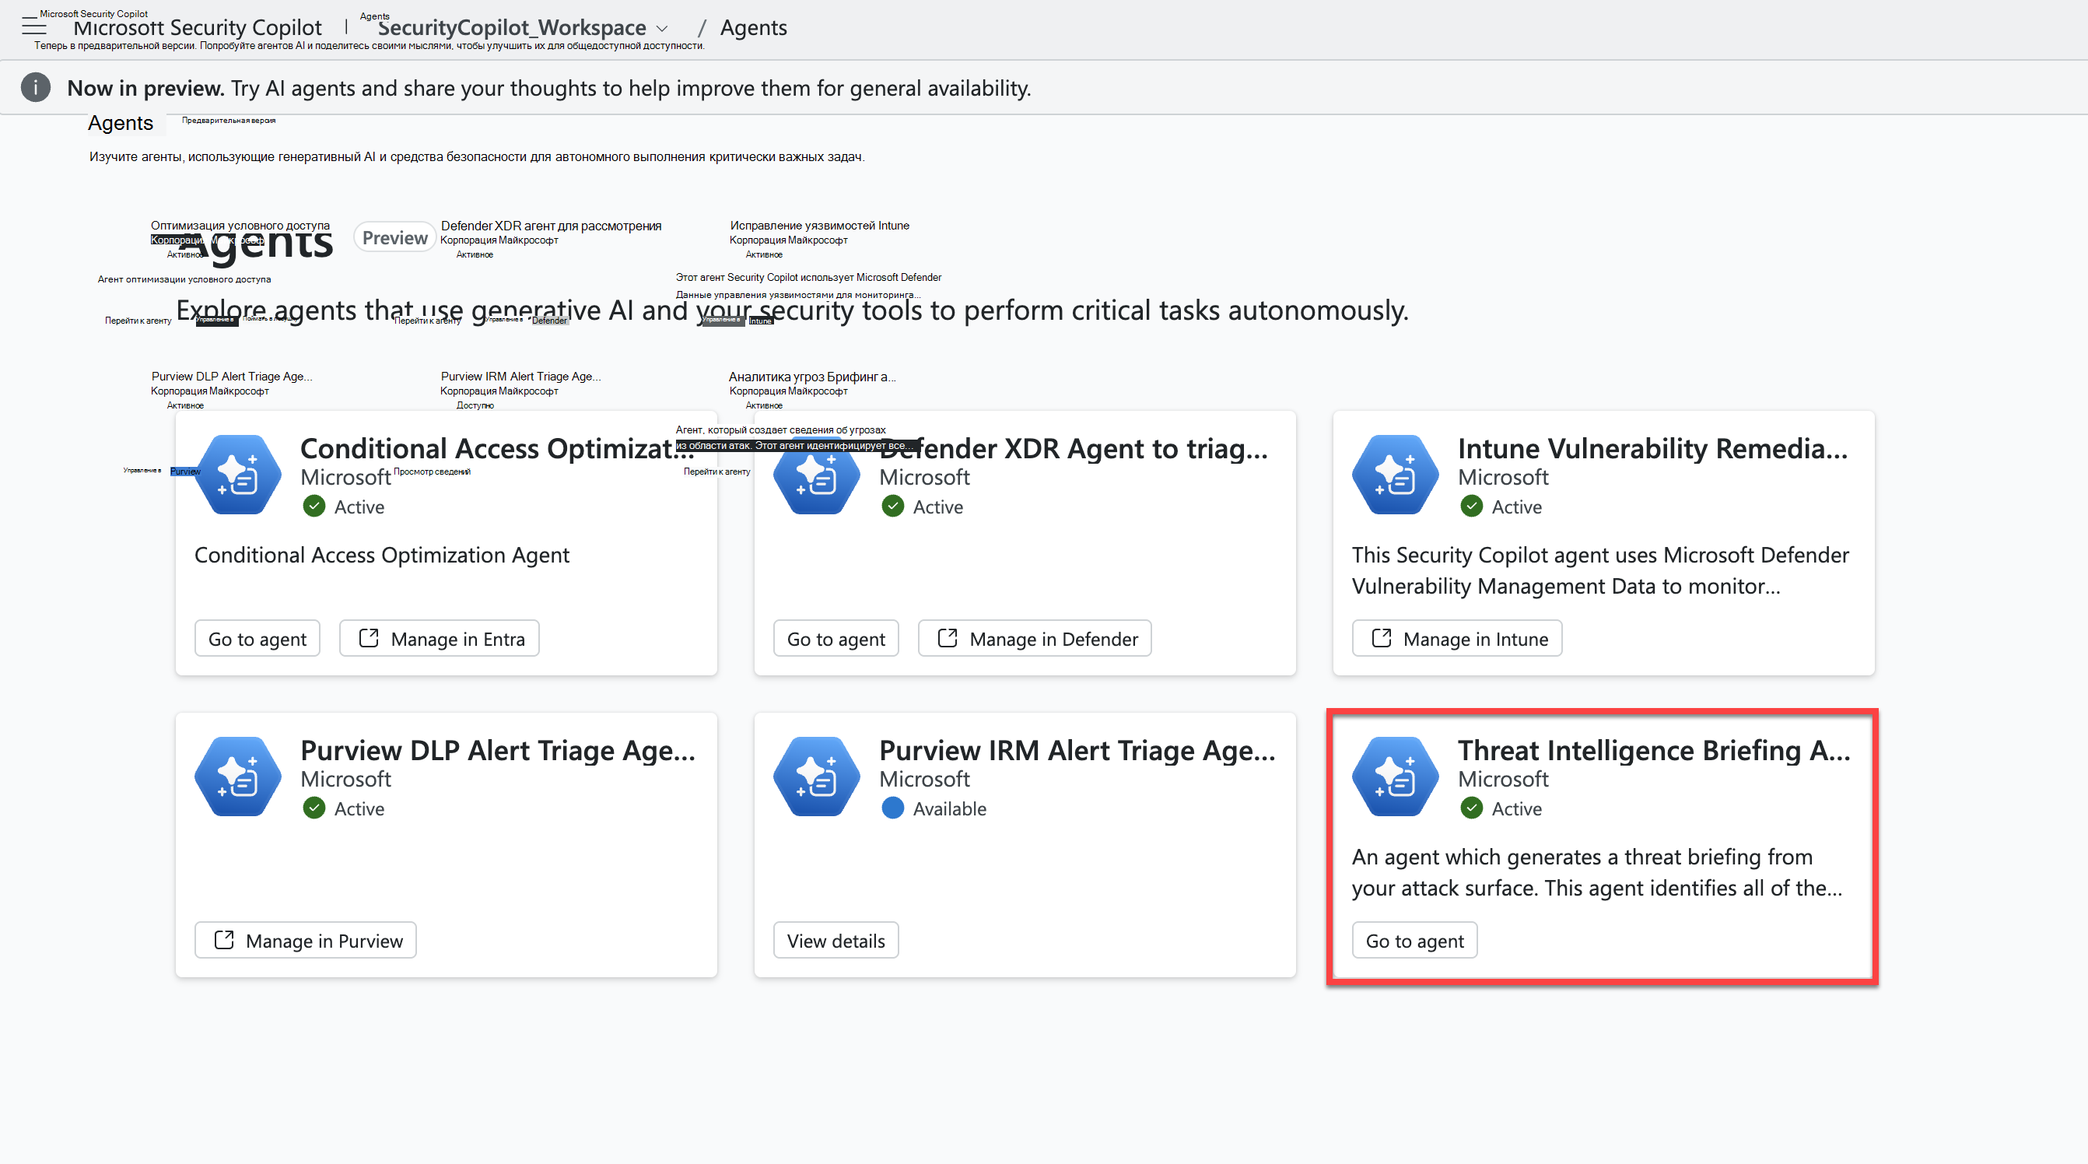Click the Purview DLP Alert Triage icon
This screenshot has width=2088, height=1164.
coord(237,777)
